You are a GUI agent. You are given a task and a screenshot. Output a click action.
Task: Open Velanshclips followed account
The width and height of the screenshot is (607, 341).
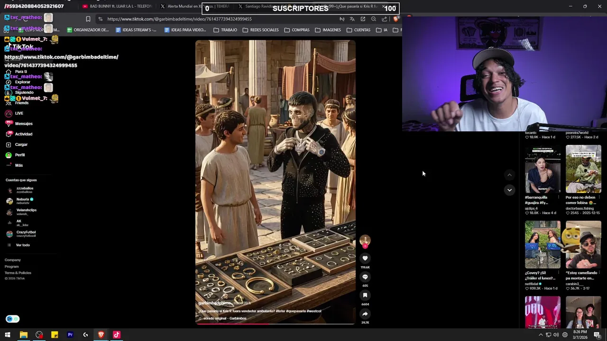pyautogui.click(x=21, y=212)
